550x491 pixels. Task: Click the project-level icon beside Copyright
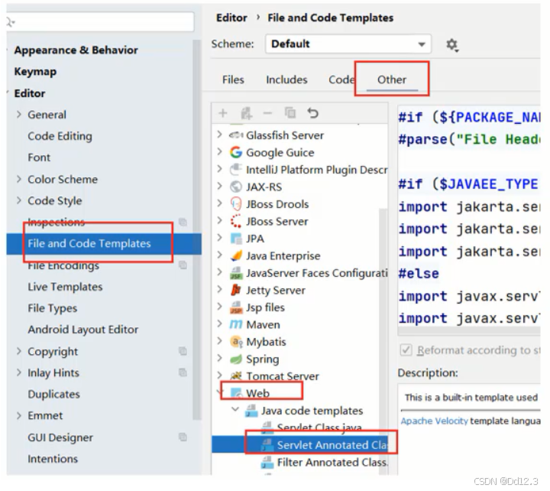point(183,351)
